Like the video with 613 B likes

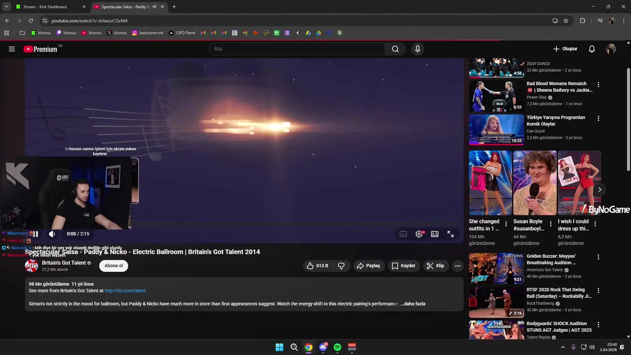pos(317,266)
